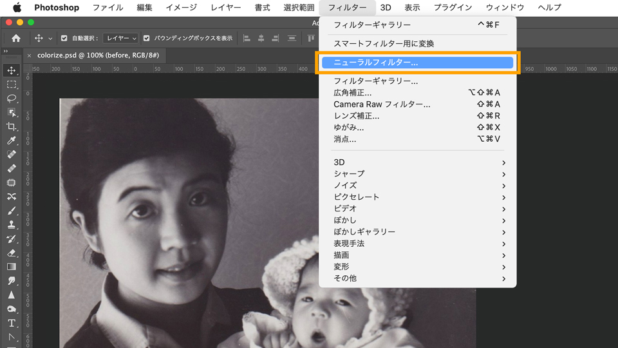Select the Eyedropper tool
The width and height of the screenshot is (618, 348).
12,140
